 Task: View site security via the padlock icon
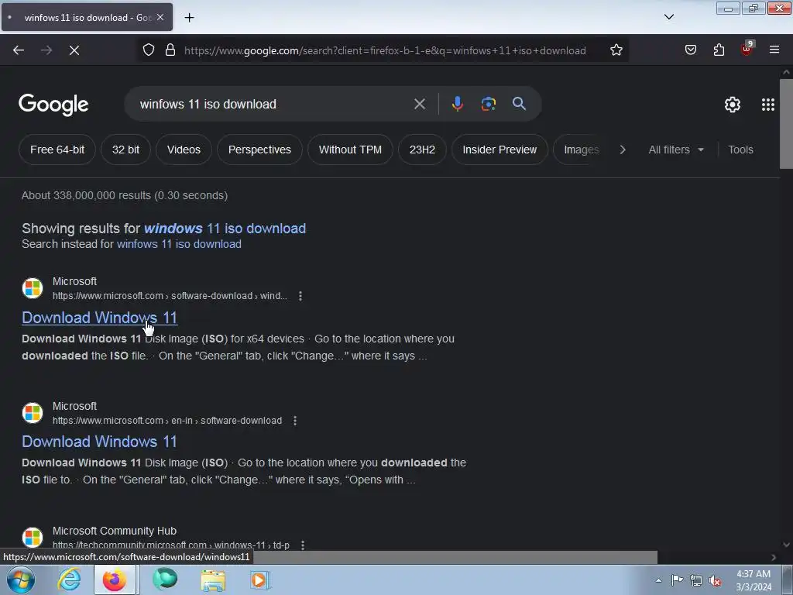point(170,50)
